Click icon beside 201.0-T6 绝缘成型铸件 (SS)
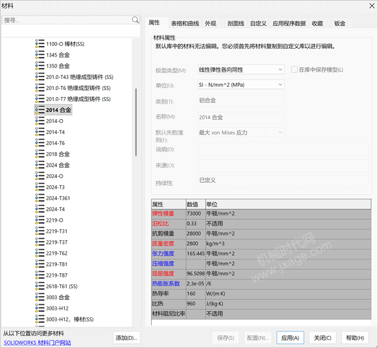 pos(40,88)
